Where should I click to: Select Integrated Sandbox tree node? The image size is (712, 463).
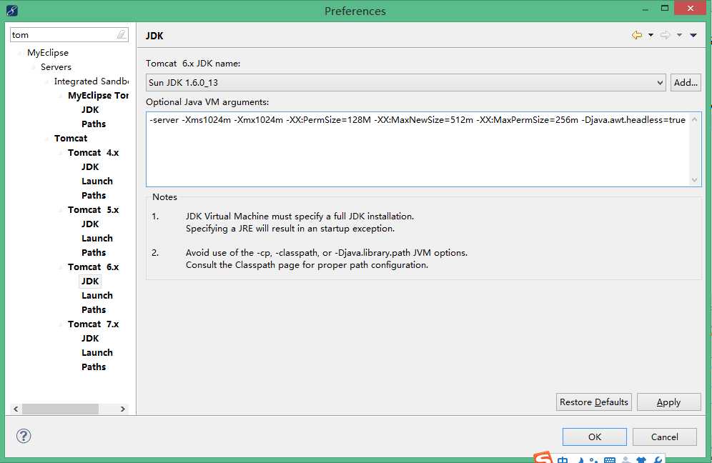click(x=92, y=81)
